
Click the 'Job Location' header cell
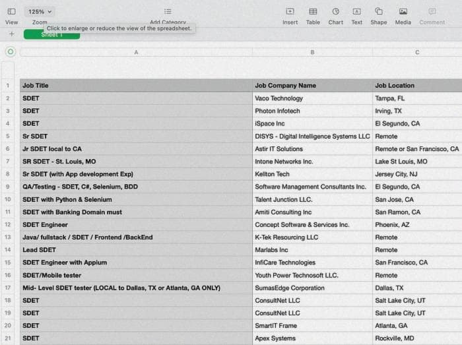pos(417,86)
